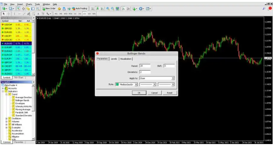Expand the Oscillators tree node
Viewport: 273px width, 146px height.
[7, 118]
